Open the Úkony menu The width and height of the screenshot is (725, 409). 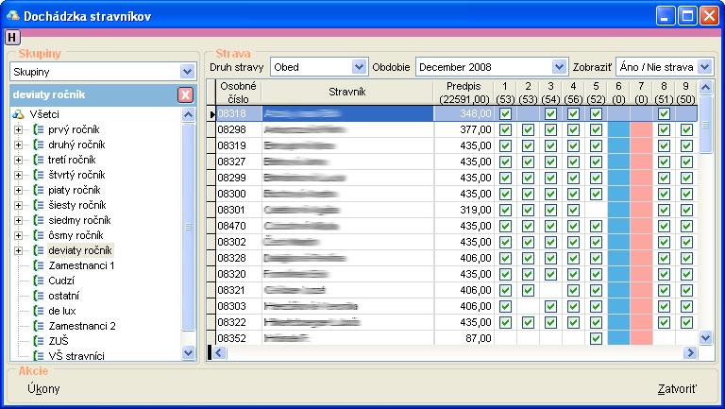coord(43,388)
